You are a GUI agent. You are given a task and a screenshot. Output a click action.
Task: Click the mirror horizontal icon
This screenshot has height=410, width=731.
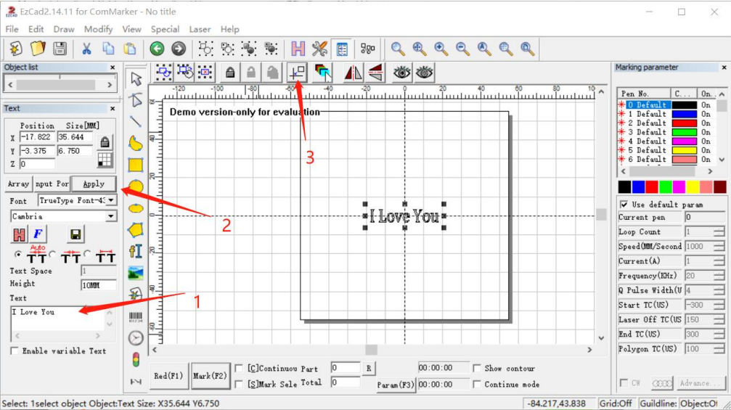click(353, 72)
